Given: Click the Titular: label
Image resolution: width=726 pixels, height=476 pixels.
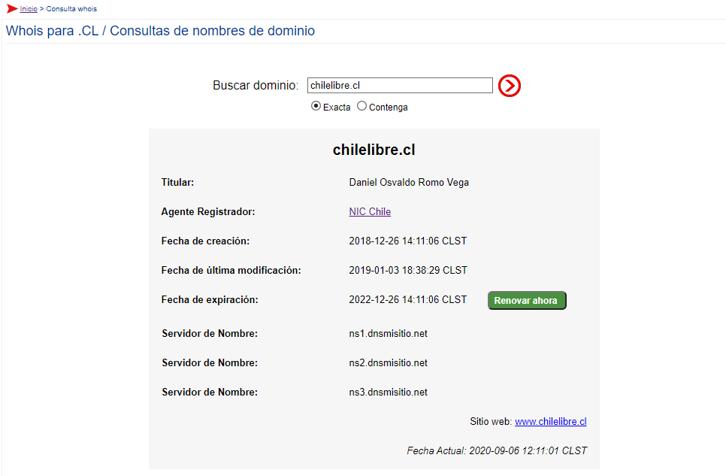Looking at the screenshot, I should [178, 183].
